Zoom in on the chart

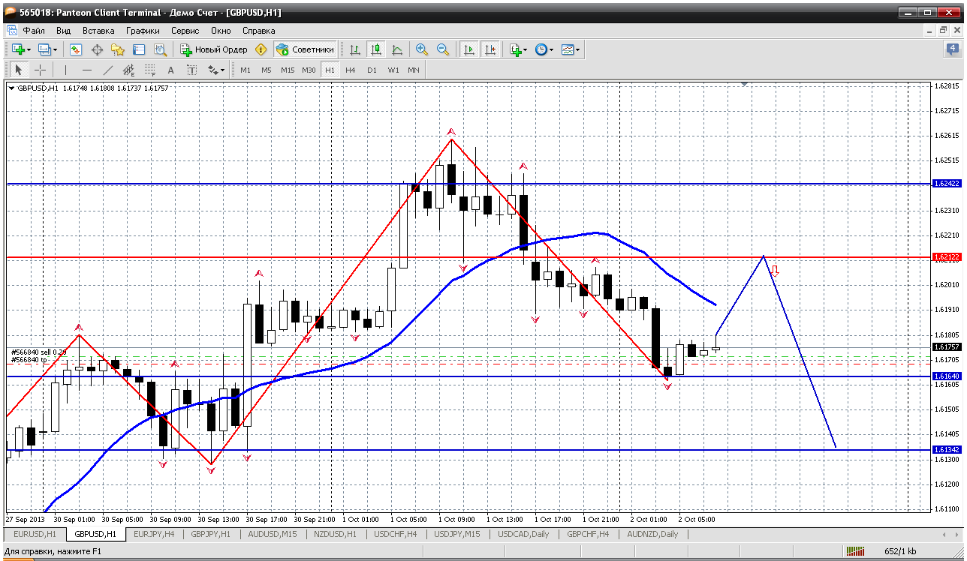pyautogui.click(x=422, y=49)
